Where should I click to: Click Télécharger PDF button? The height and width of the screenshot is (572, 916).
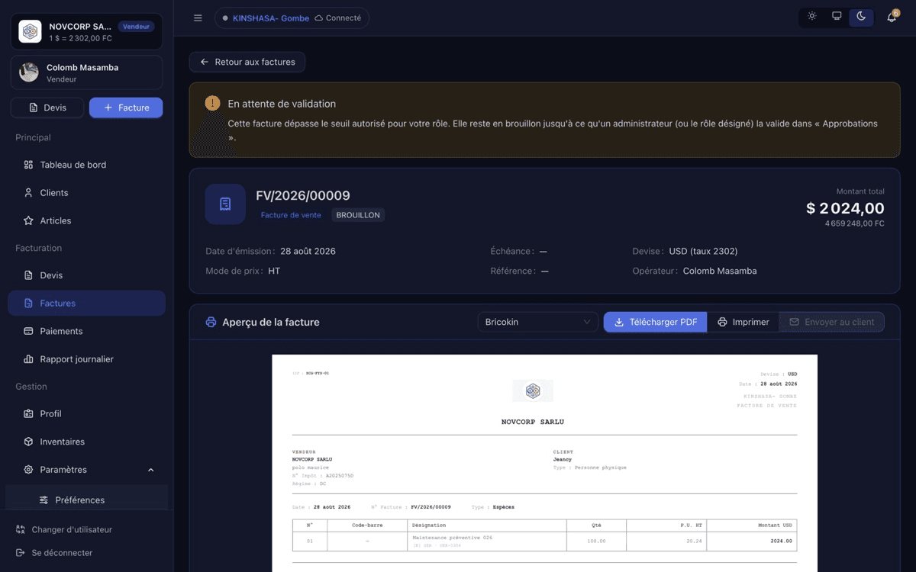655,322
